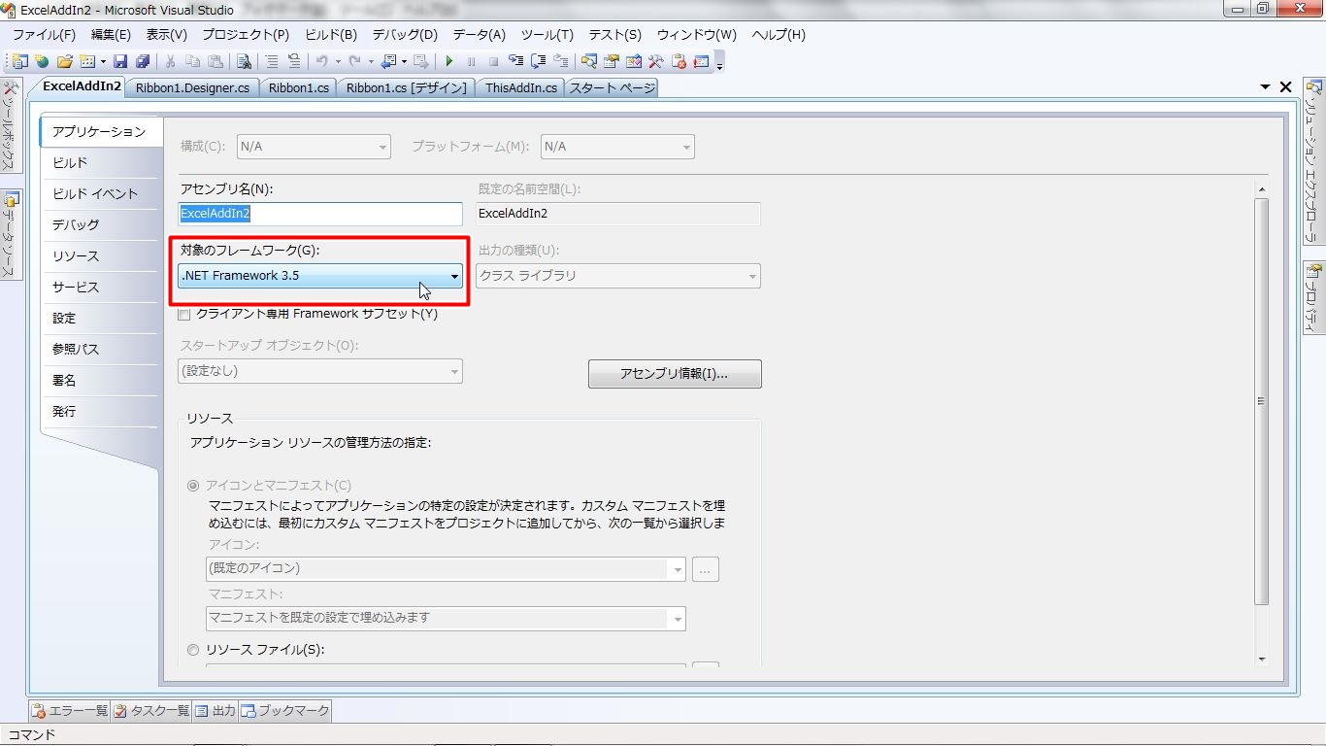Click the Add New Item toolbar icon
Screen dimensions: 1326x746
point(87,61)
